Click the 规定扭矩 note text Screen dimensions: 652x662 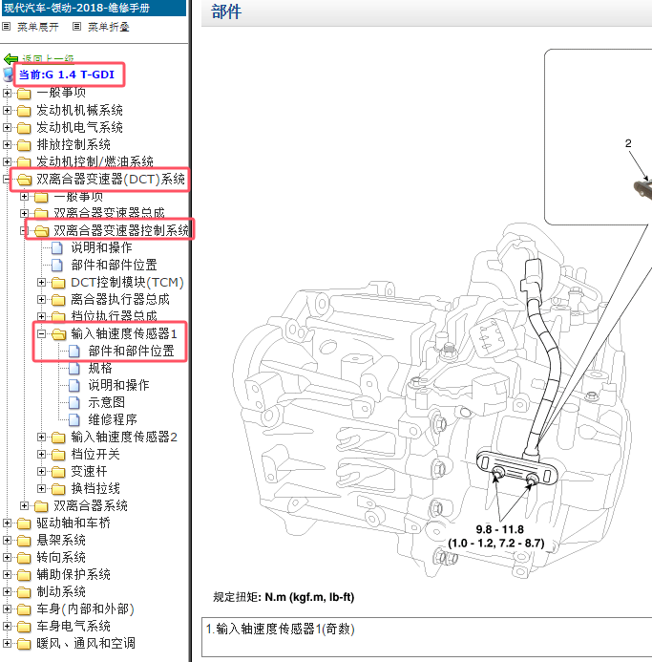click(x=284, y=597)
